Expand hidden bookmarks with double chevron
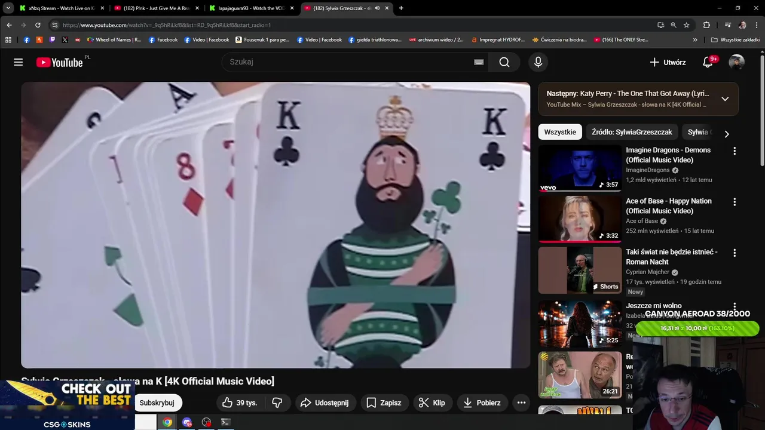Viewport: 765px width, 430px height. tap(695, 40)
